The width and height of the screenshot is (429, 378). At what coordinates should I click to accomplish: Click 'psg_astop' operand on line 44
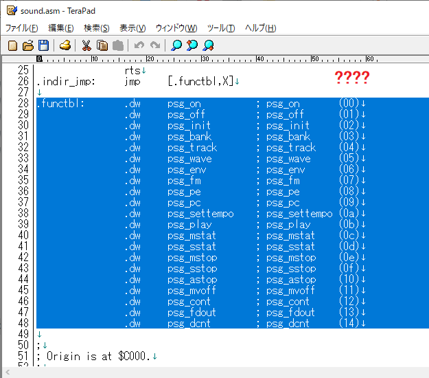192,280
